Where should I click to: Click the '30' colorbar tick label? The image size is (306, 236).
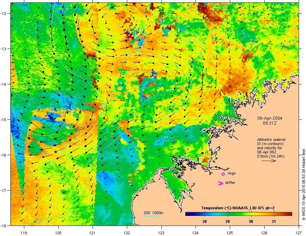pyautogui.click(x=251, y=221)
